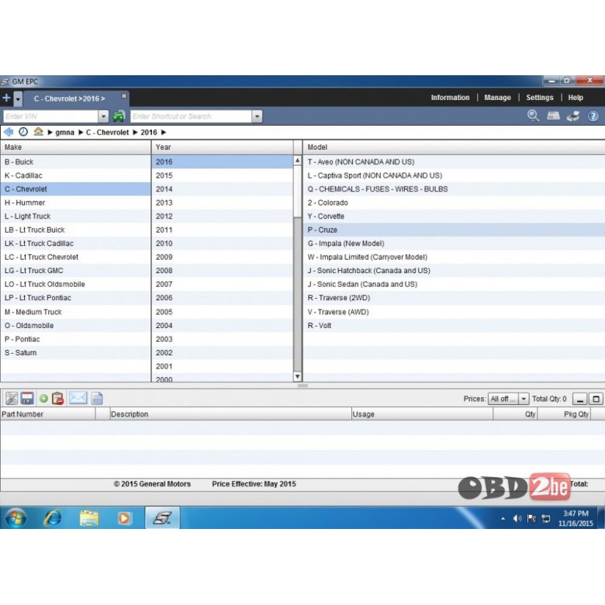Click the green vehicle VIN decode icon
The width and height of the screenshot is (605, 605).
point(119,116)
